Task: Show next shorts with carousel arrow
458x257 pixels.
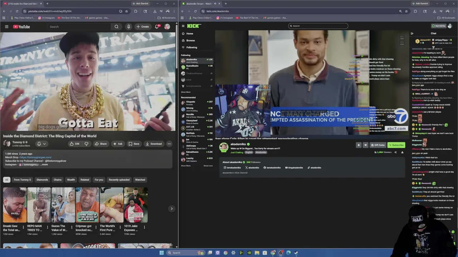Action: pyautogui.click(x=171, y=209)
